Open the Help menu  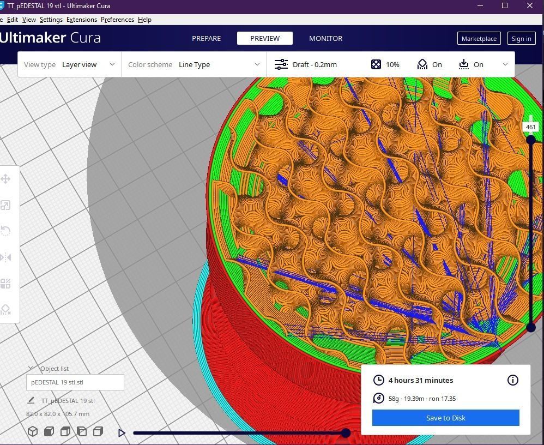(x=144, y=20)
